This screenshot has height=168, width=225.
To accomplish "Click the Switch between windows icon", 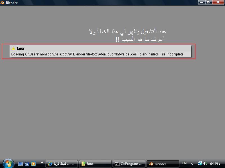I will (x=27, y=164).
